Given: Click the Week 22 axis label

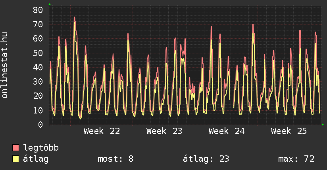Looking at the screenshot, I should point(102,131).
